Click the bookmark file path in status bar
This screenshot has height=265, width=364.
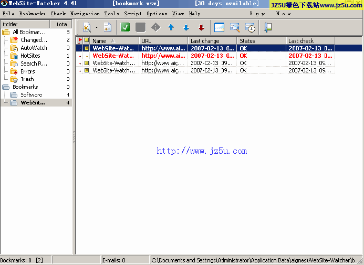(x=253, y=260)
